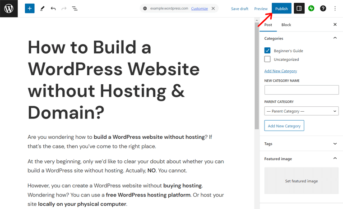343x209 pixels.
Task: Click the example.wordpress.com address text
Action: (169, 8)
